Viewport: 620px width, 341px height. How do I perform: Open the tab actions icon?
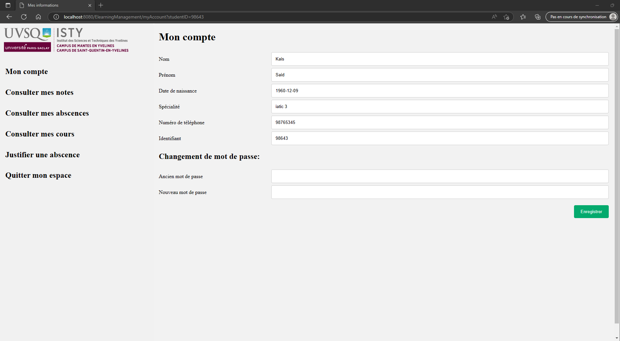pos(7,5)
